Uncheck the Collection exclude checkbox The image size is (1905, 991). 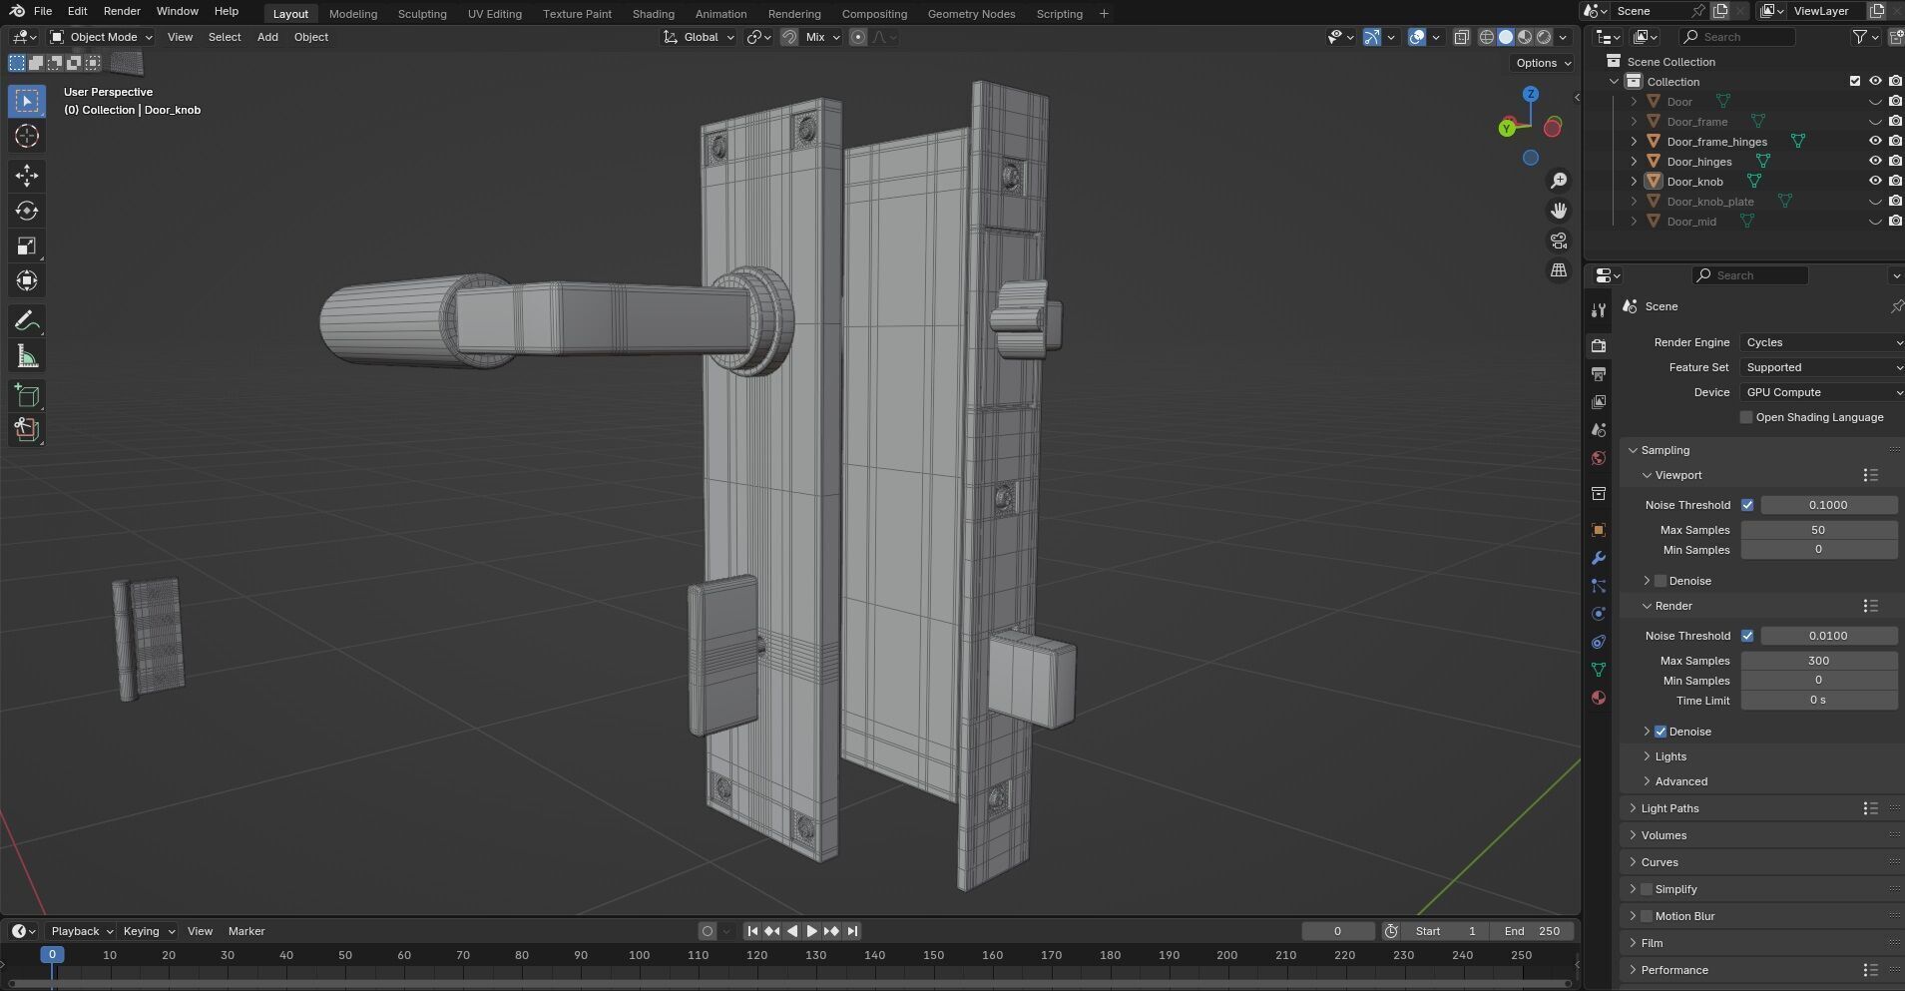(x=1855, y=81)
